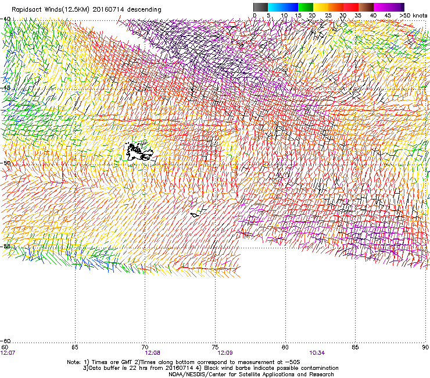430x378 pixels.
Task: Click the legend value '45'
Action: pos(388,16)
